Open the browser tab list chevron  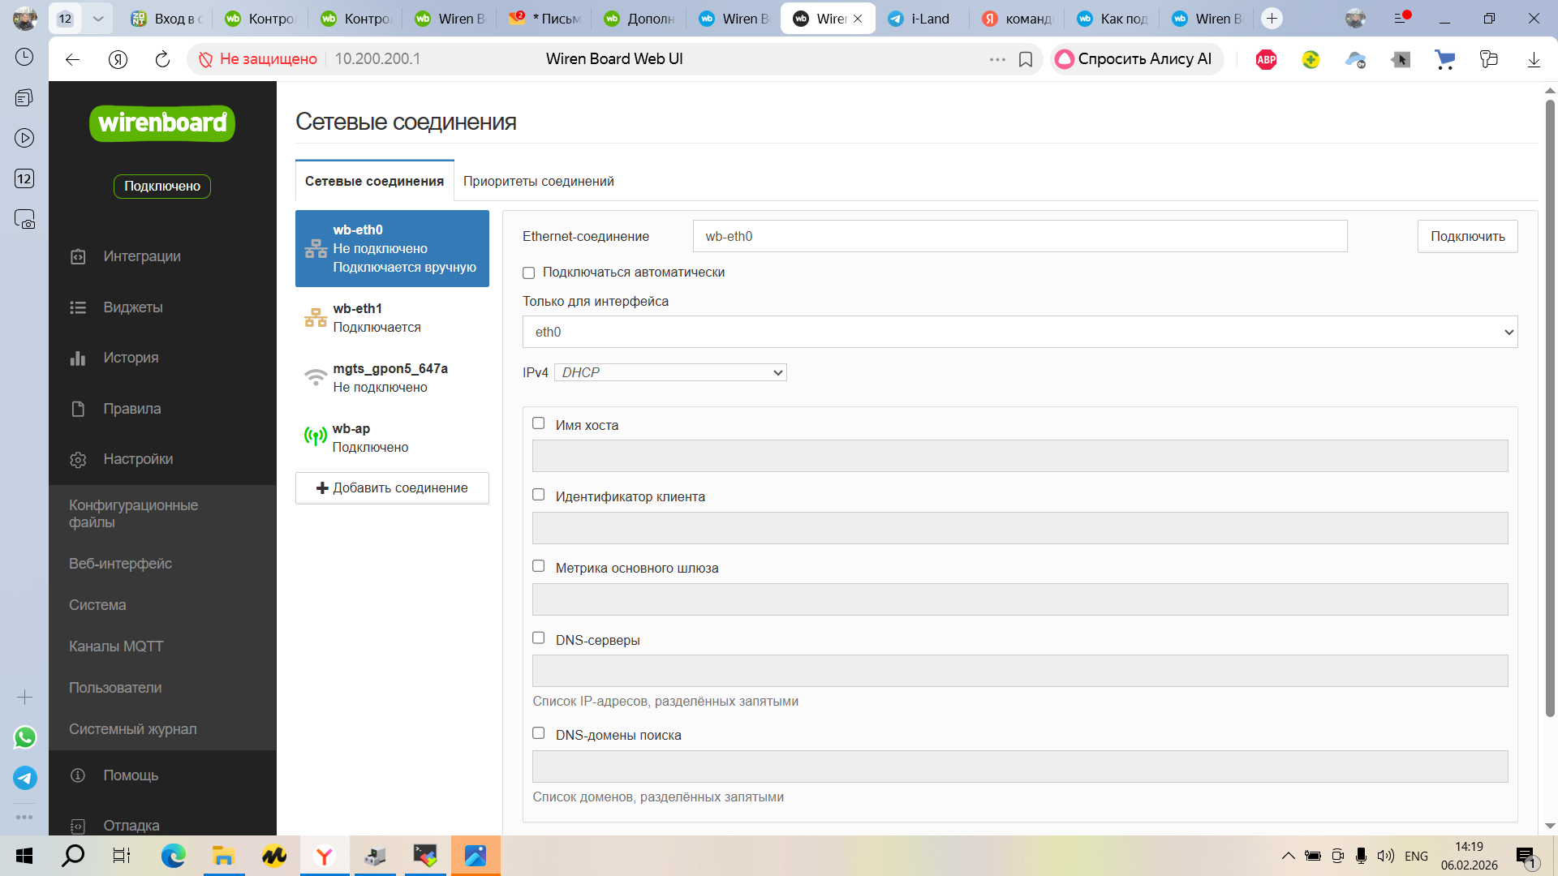pyautogui.click(x=98, y=18)
